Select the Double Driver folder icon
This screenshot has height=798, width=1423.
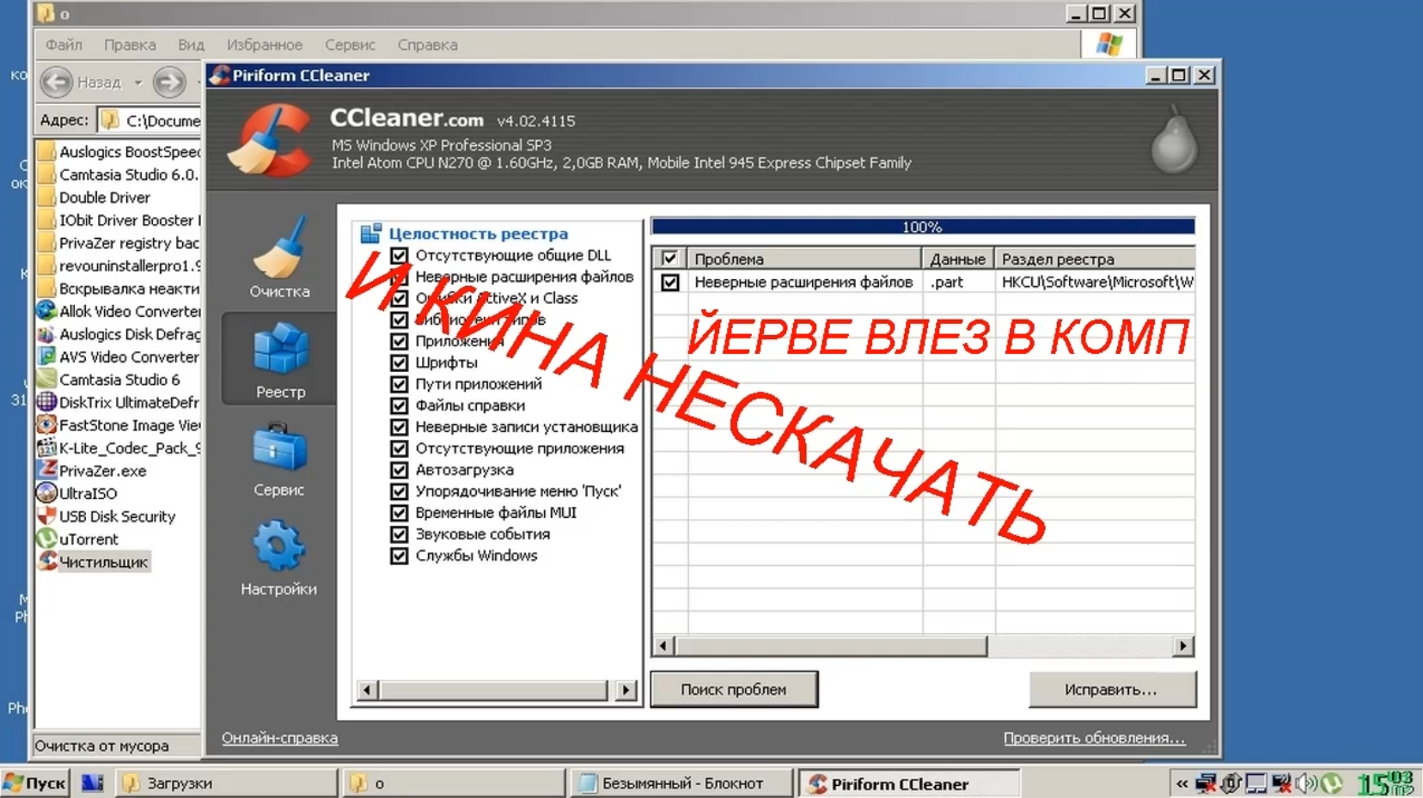pos(46,198)
